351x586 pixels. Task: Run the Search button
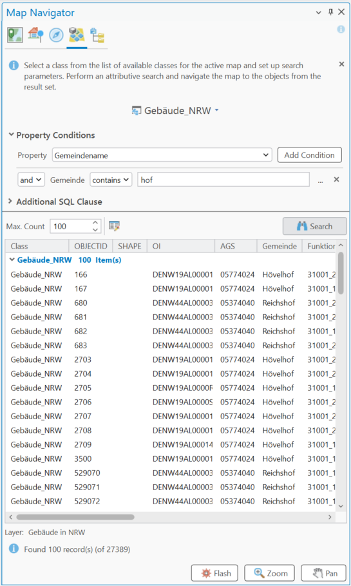pyautogui.click(x=314, y=226)
